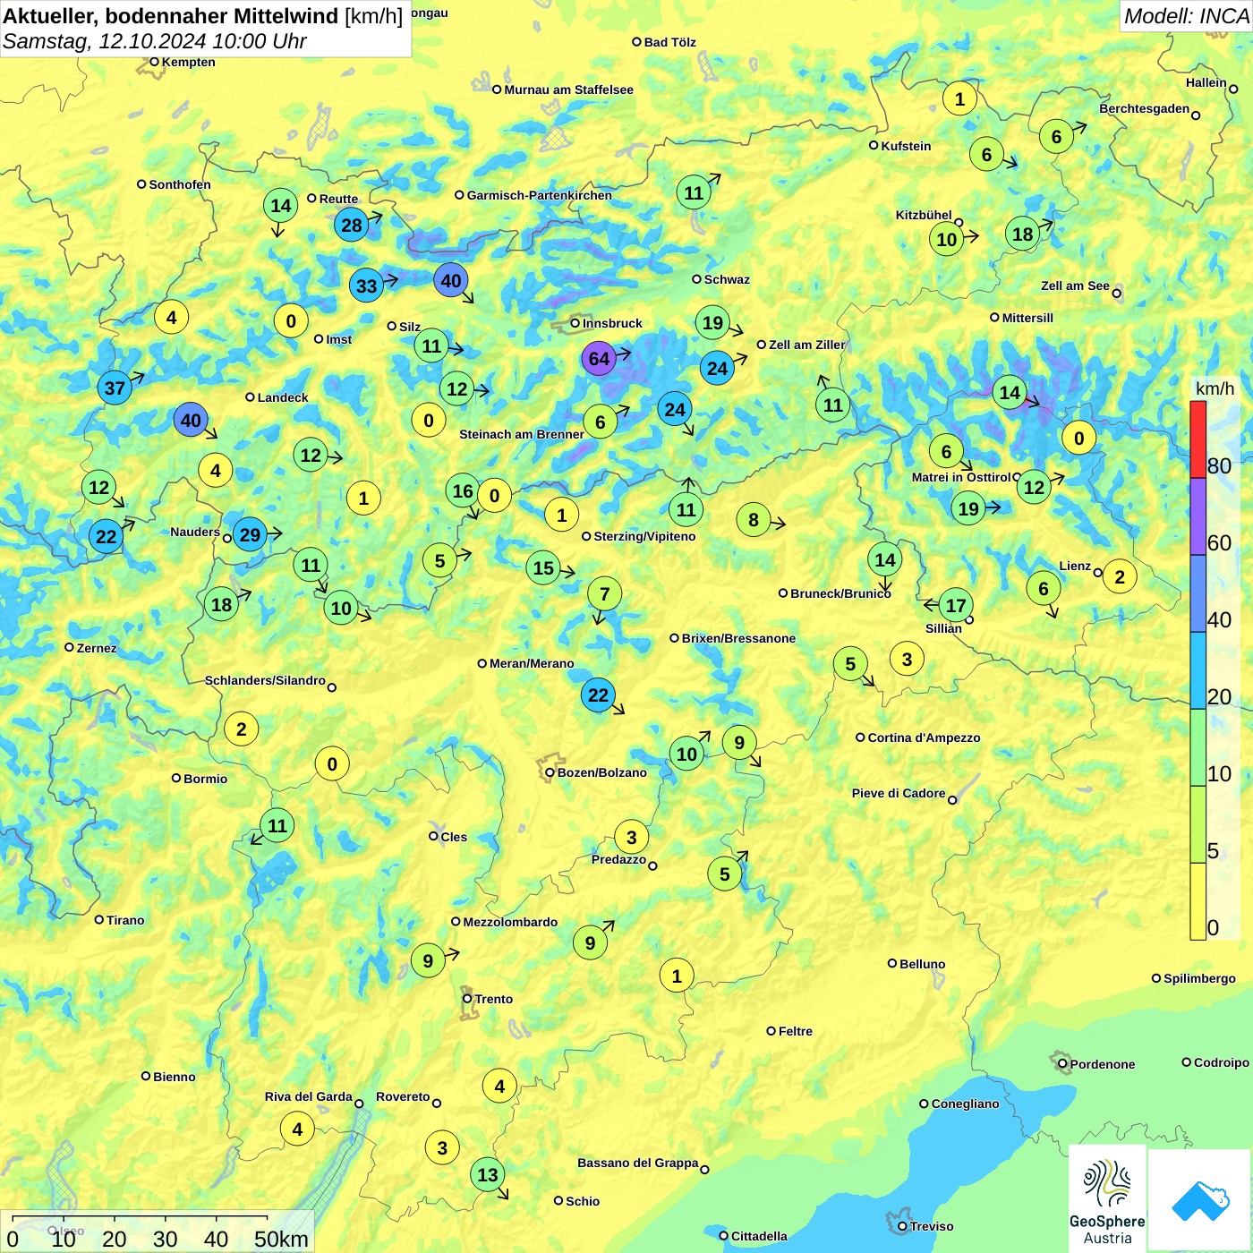The image size is (1253, 1253).
Task: Select the purple 64 km/h wind marker
Action: (599, 359)
